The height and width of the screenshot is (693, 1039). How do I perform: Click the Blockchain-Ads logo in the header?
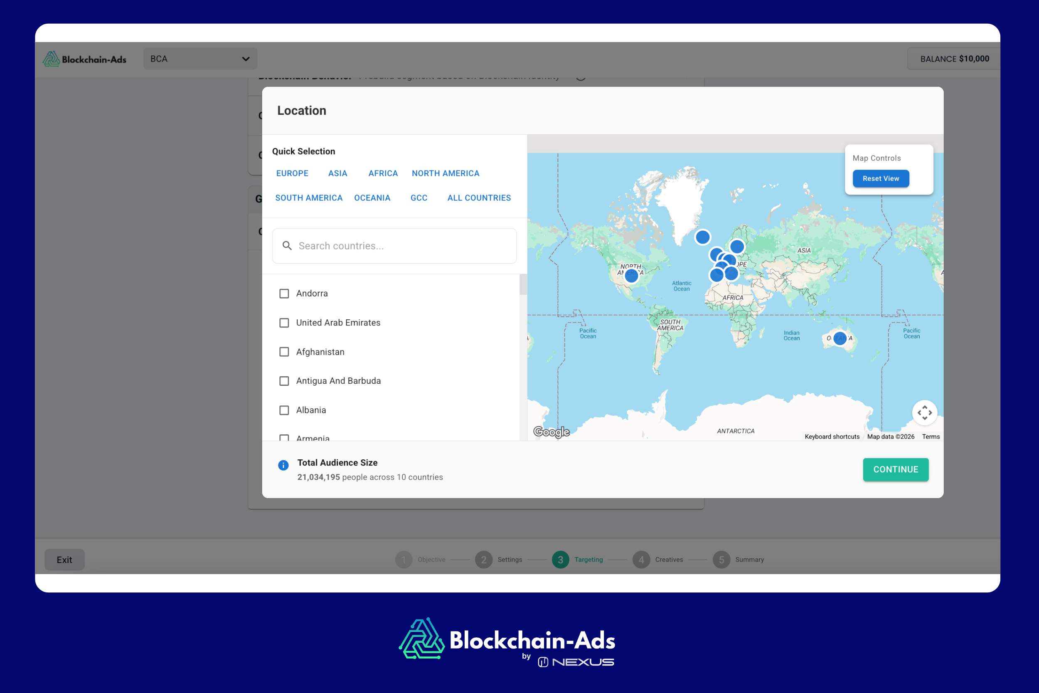pyautogui.click(x=85, y=58)
